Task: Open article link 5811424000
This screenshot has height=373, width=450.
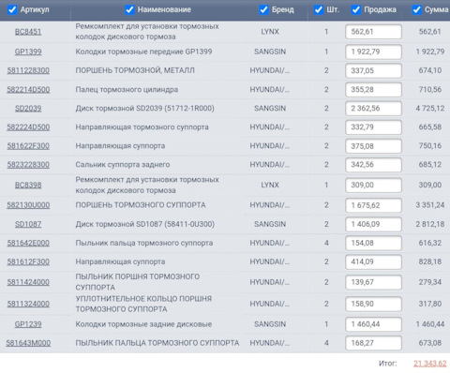Action: [x=28, y=282]
